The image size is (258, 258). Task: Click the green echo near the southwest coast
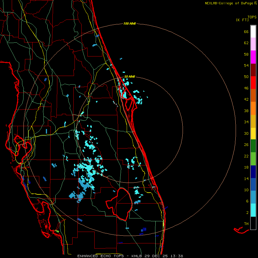tap(57, 231)
